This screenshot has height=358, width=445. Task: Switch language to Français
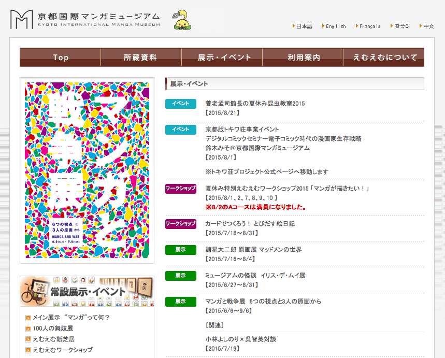click(x=370, y=26)
